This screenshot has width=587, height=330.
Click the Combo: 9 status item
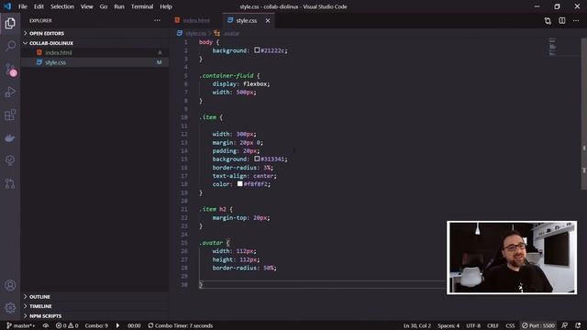96,325
